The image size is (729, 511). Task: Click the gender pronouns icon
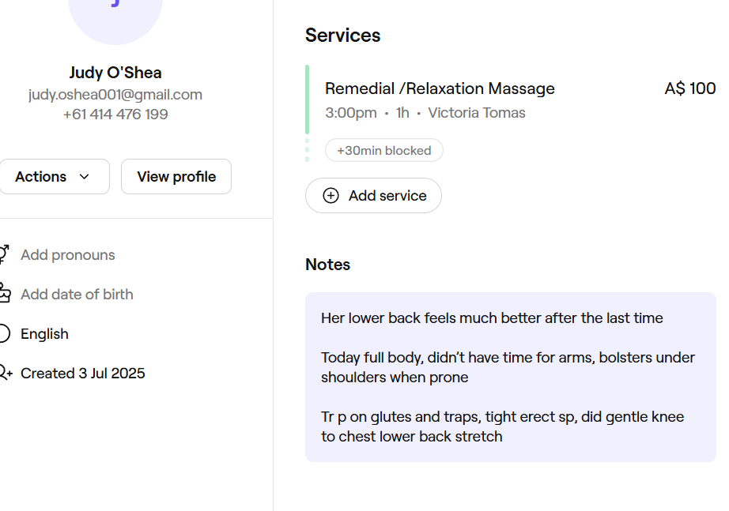[4, 254]
